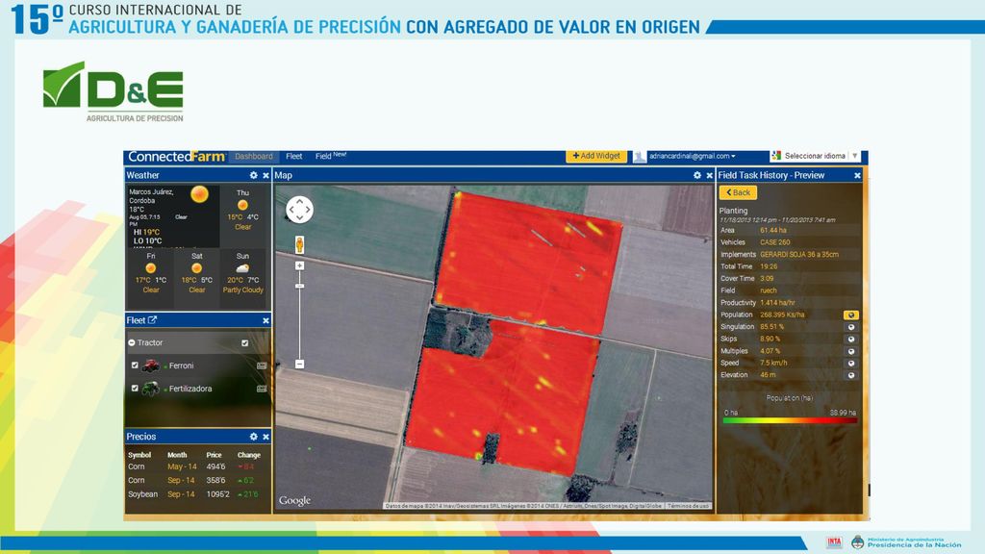
Task: Zoom out on the map
Action: tap(300, 365)
